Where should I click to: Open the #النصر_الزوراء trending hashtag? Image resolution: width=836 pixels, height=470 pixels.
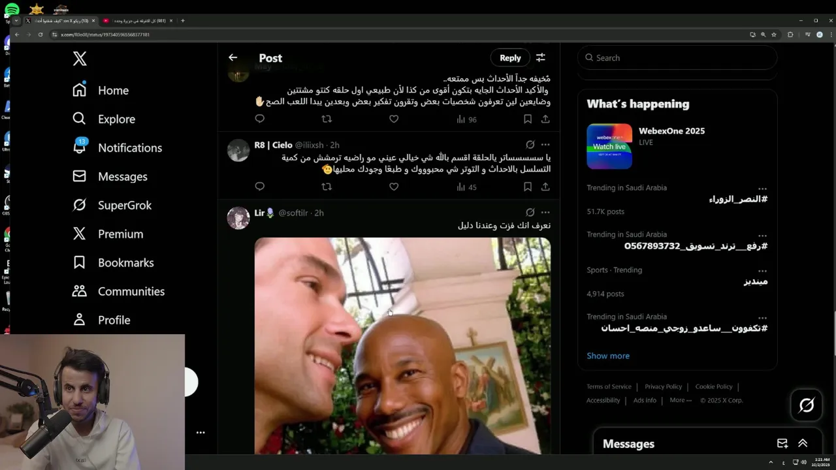pyautogui.click(x=738, y=199)
